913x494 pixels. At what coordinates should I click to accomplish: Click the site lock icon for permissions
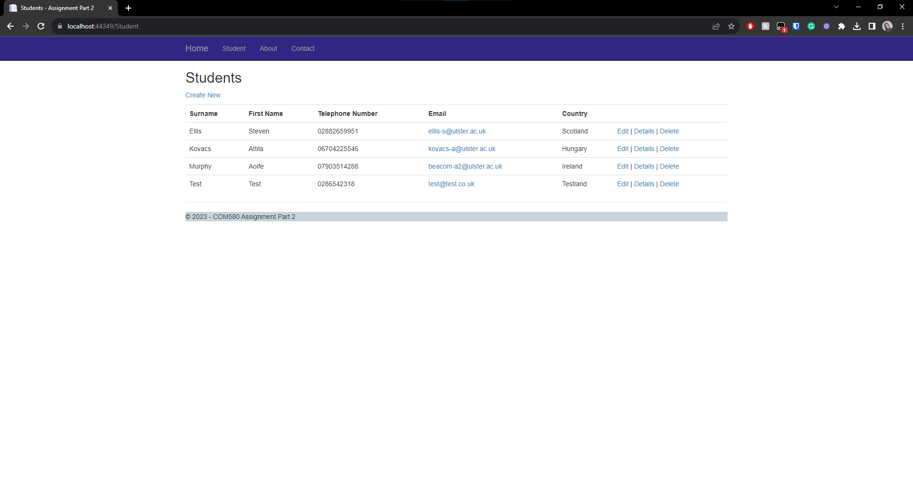[60, 26]
